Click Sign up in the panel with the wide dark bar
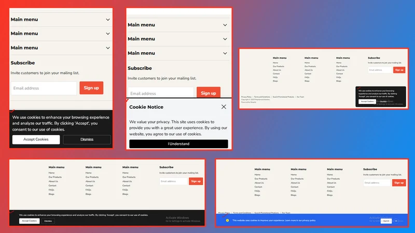Viewport: 415px width, 233px height. click(196, 181)
